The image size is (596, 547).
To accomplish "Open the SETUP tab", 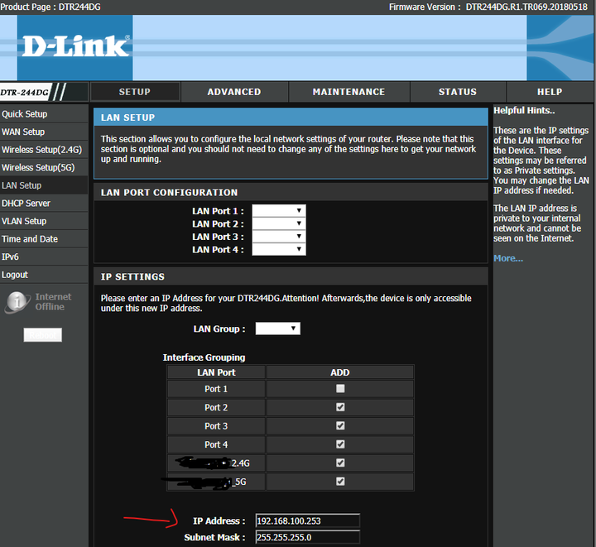I will click(x=135, y=92).
